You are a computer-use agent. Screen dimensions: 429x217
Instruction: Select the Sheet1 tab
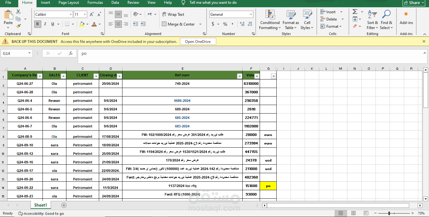[41, 205]
